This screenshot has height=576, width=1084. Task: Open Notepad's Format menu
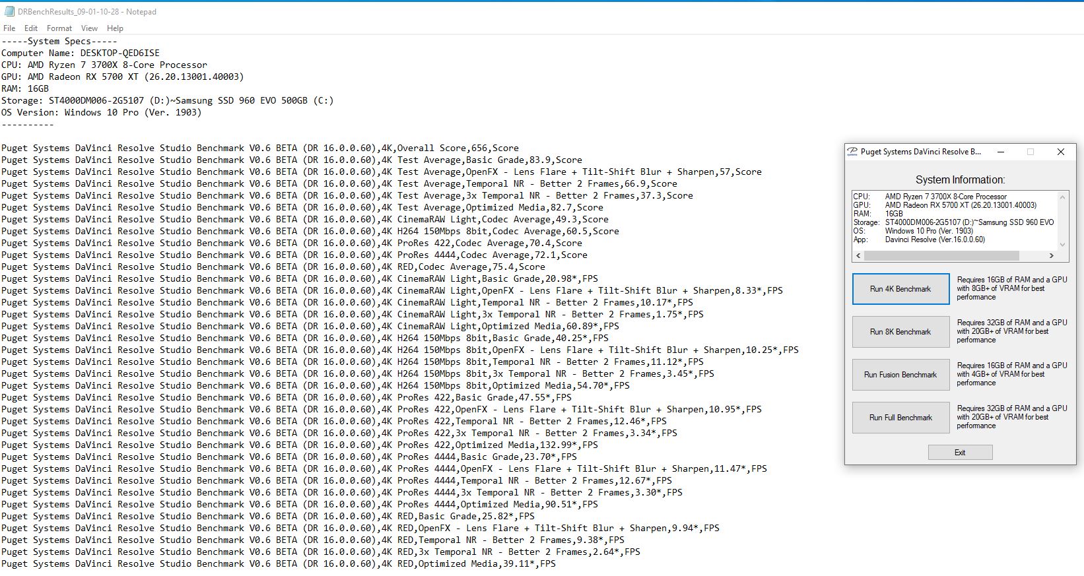click(x=59, y=28)
